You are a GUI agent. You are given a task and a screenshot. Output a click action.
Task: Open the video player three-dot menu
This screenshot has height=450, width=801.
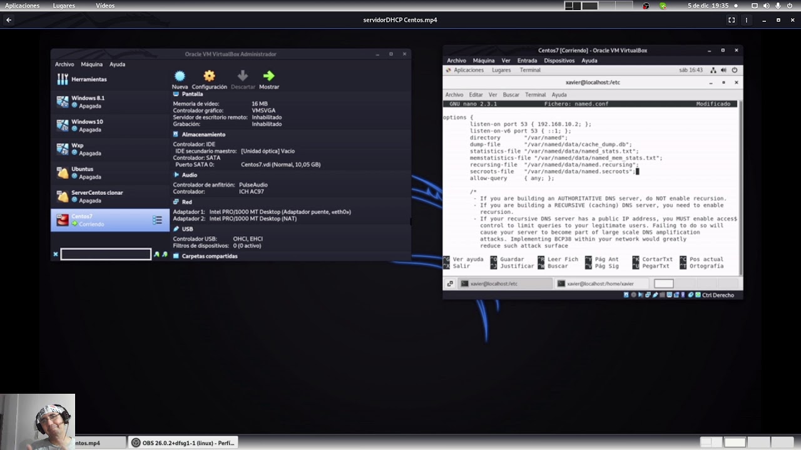pyautogui.click(x=746, y=20)
